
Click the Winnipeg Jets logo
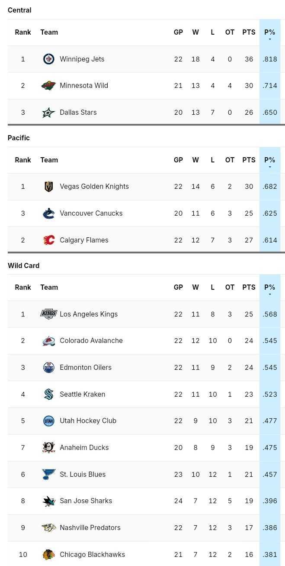(x=49, y=59)
